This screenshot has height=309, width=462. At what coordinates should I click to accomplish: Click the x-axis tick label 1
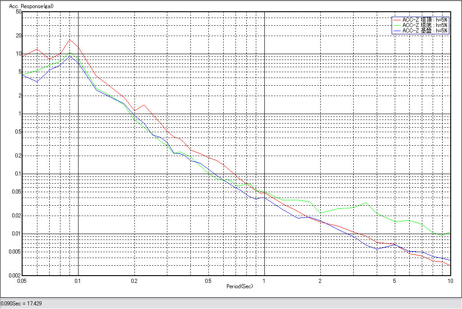[x=264, y=281]
